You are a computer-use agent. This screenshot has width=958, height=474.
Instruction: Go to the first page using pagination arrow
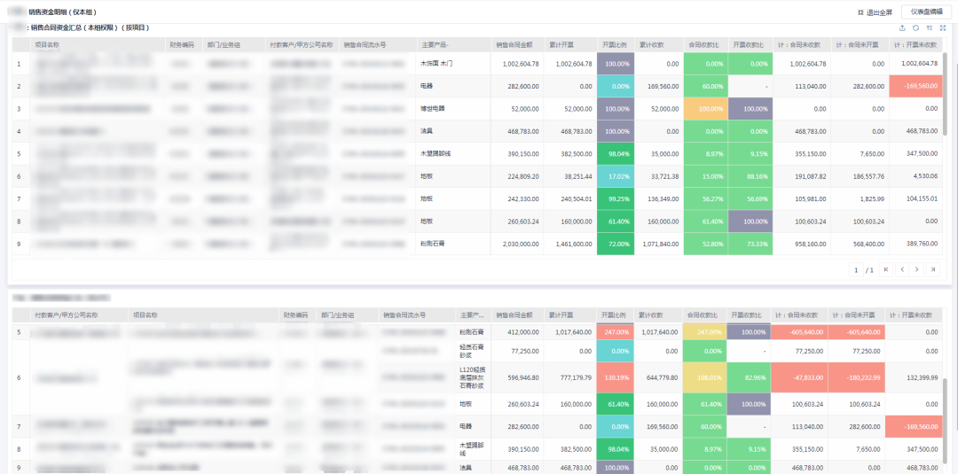pyautogui.click(x=886, y=269)
